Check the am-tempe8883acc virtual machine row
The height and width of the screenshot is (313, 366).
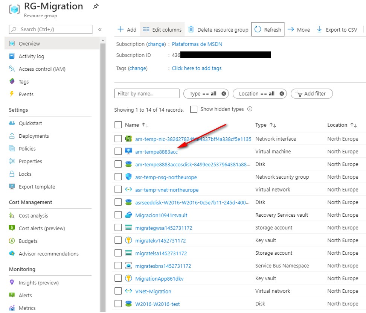(118, 151)
